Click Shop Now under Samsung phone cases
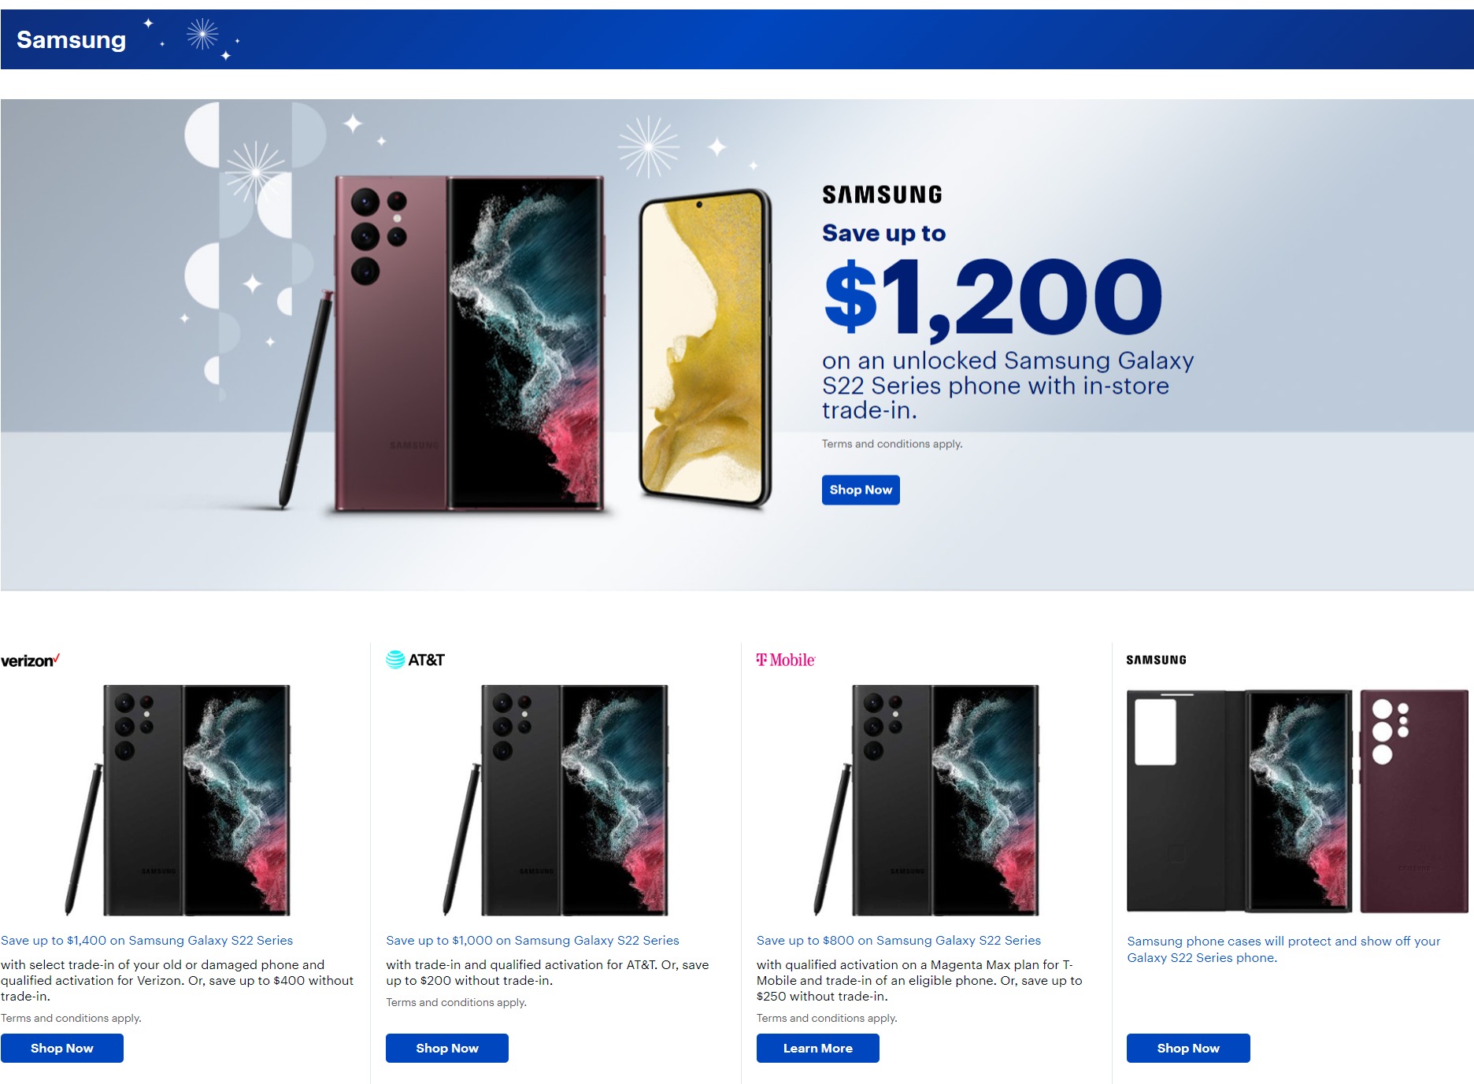 pyautogui.click(x=1188, y=1048)
